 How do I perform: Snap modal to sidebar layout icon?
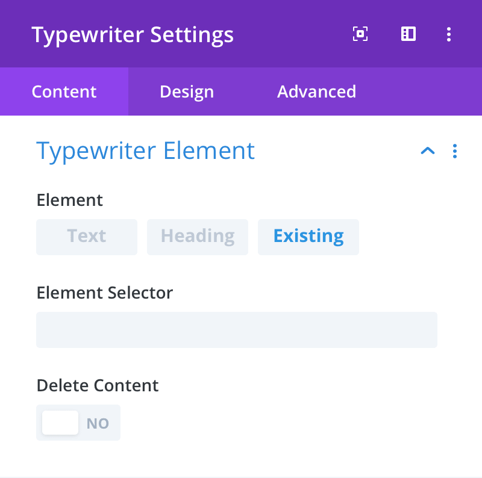pyautogui.click(x=408, y=34)
